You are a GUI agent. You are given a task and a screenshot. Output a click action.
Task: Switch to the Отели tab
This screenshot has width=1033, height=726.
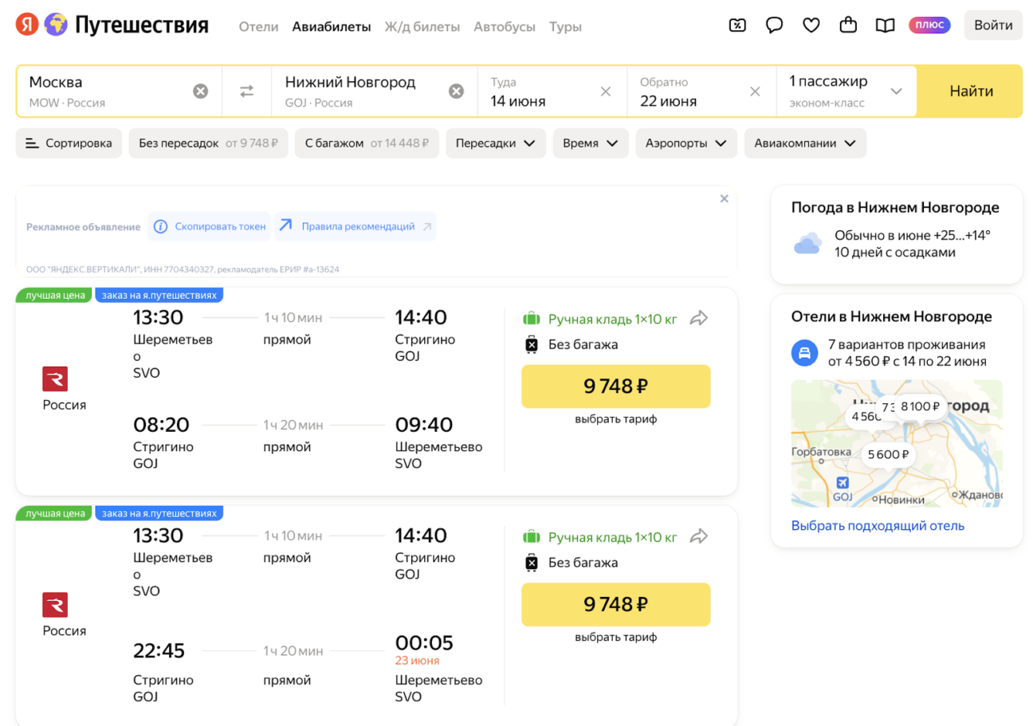pos(259,26)
